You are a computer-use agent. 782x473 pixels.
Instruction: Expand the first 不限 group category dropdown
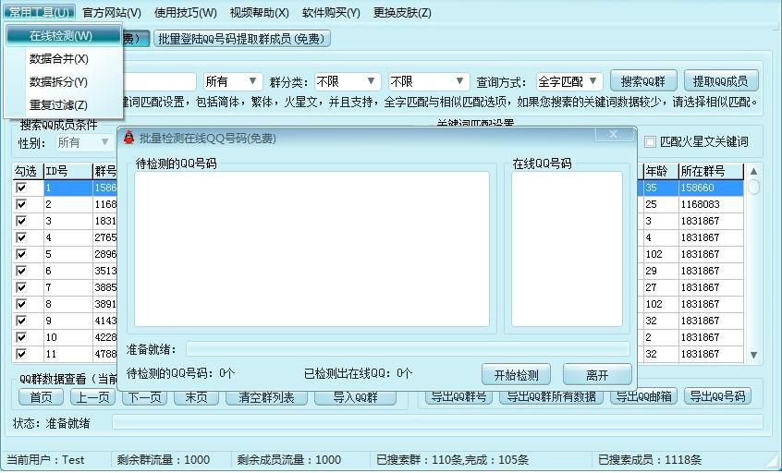pyautogui.click(x=348, y=81)
